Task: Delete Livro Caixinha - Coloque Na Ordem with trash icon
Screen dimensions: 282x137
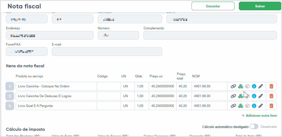Action: [271, 86]
